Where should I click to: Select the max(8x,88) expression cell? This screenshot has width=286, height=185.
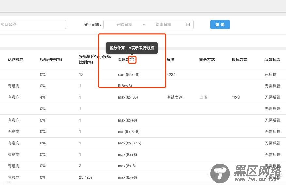click(128, 97)
